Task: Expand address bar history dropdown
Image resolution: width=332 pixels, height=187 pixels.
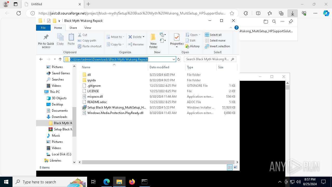Action: [x=174, y=59]
